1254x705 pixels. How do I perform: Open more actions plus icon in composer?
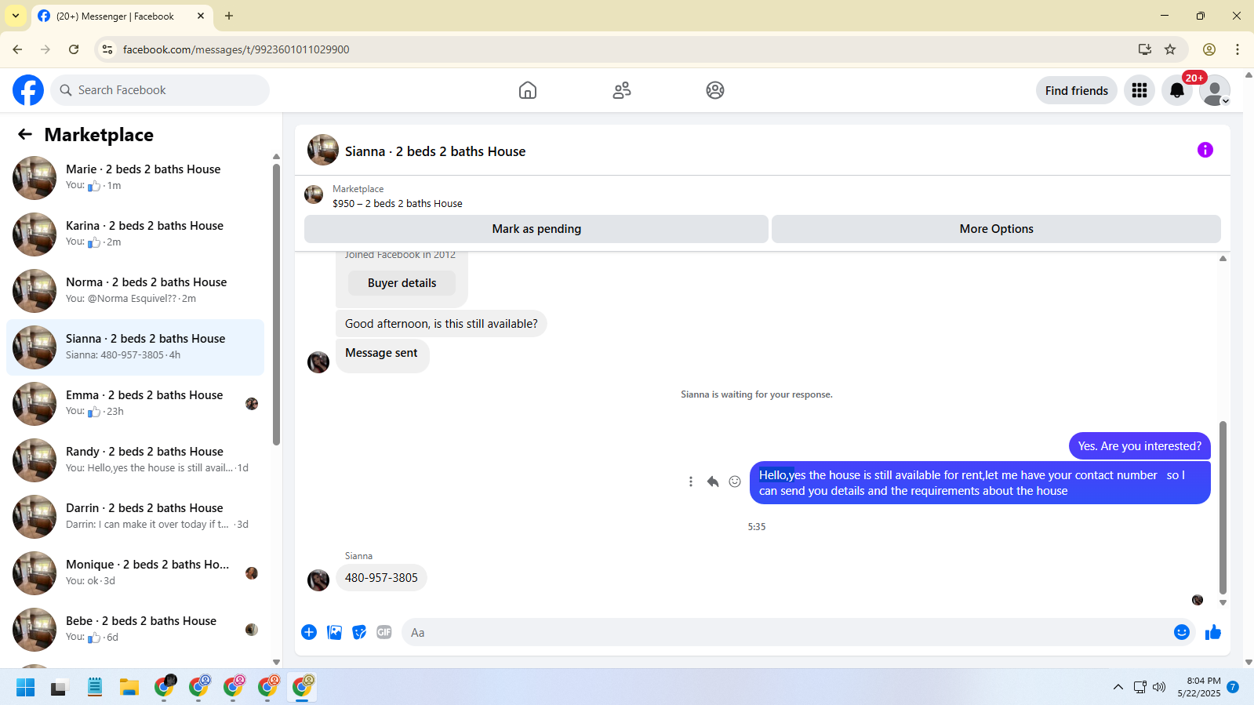[309, 632]
